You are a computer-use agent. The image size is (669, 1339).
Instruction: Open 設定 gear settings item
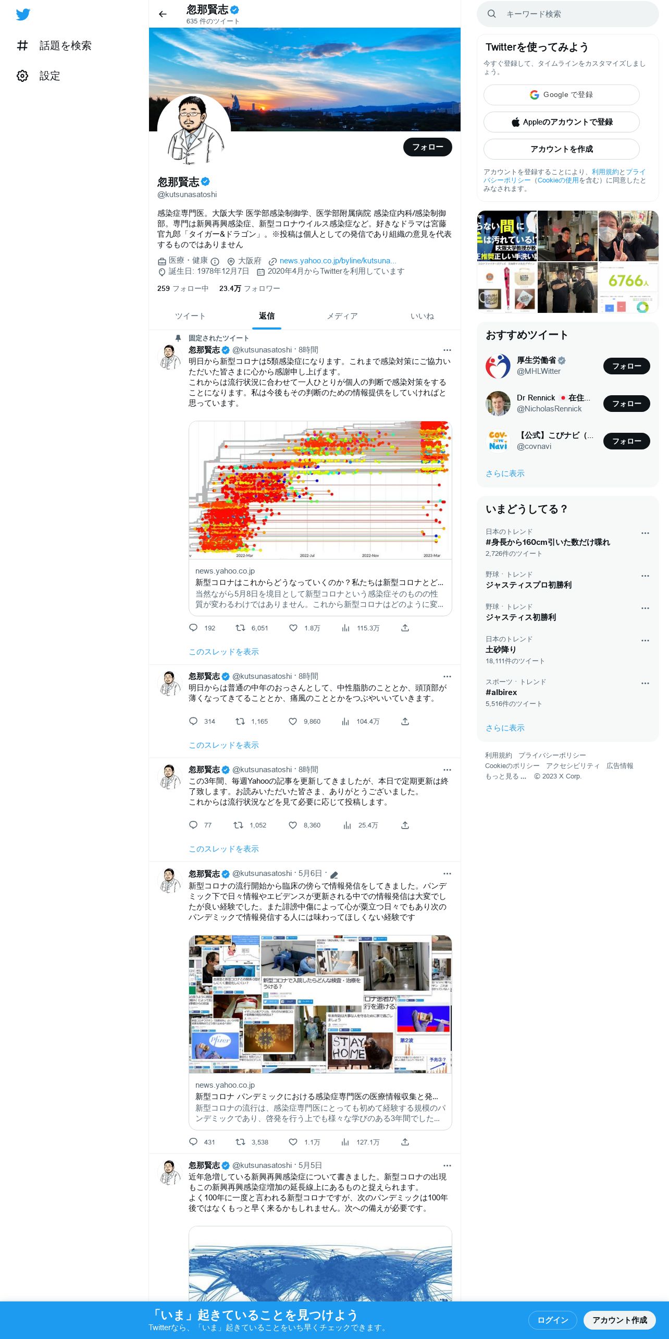tap(39, 76)
